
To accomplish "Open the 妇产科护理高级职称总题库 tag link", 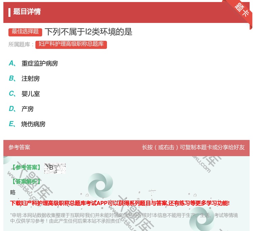I will (71, 45).
